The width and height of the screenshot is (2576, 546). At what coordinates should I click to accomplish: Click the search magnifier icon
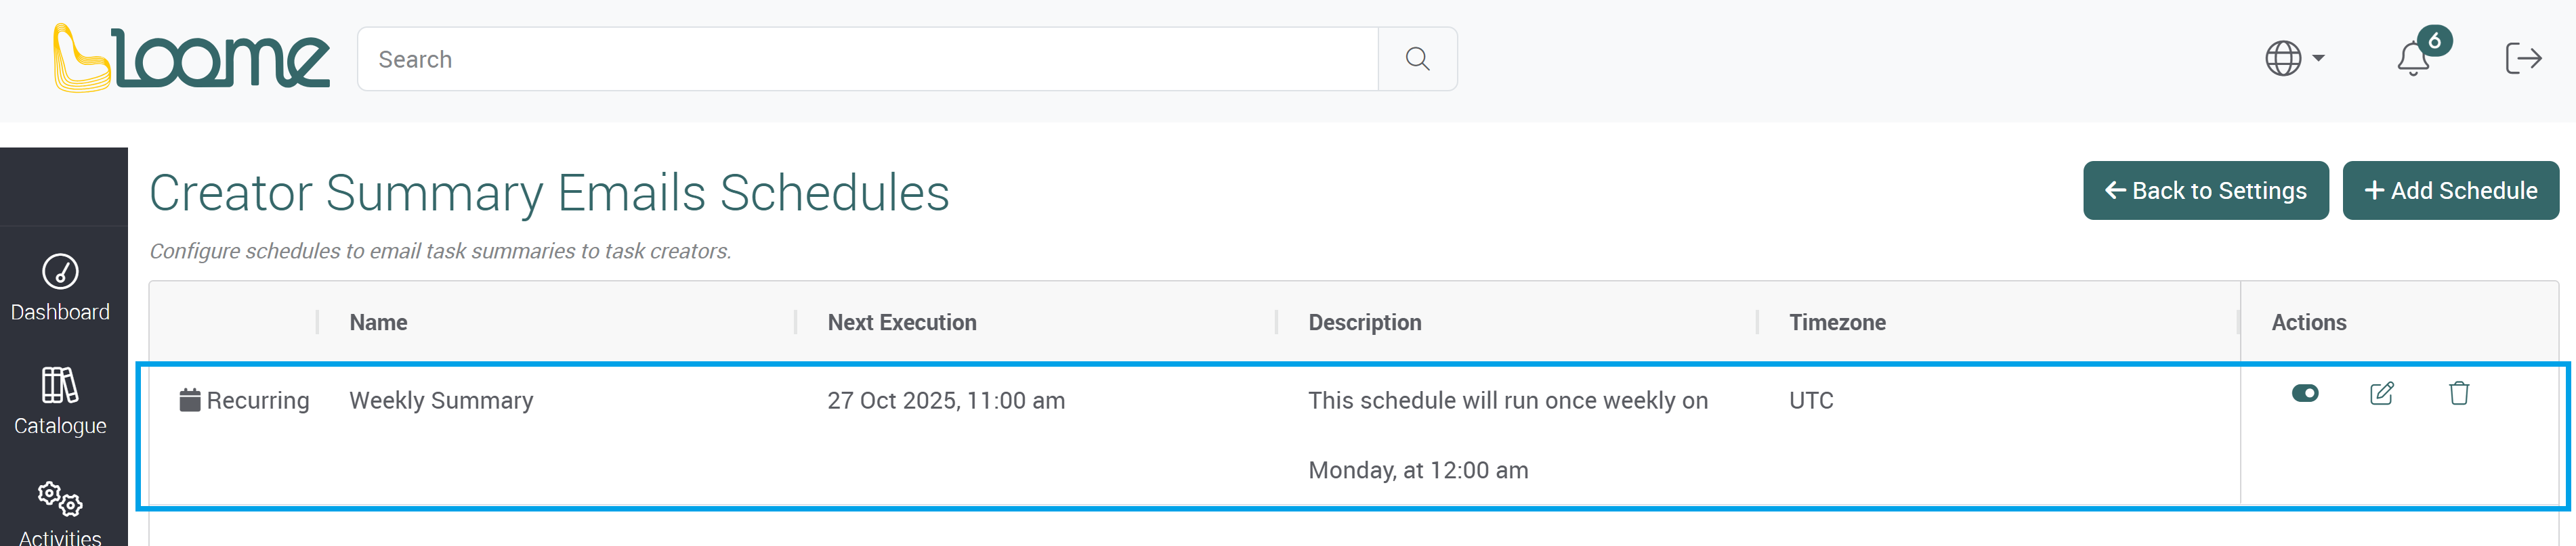pos(1417,59)
